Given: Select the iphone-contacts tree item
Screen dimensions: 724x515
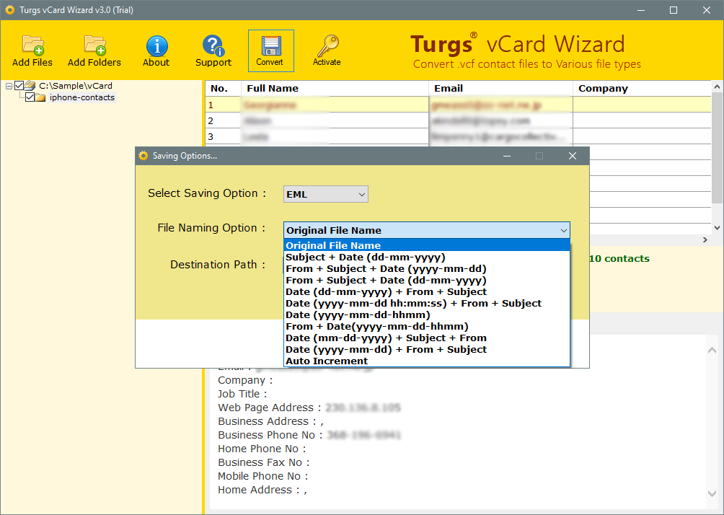Looking at the screenshot, I should point(82,97).
